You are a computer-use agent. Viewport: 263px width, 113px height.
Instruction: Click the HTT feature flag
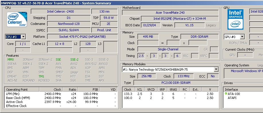tap(73, 76)
